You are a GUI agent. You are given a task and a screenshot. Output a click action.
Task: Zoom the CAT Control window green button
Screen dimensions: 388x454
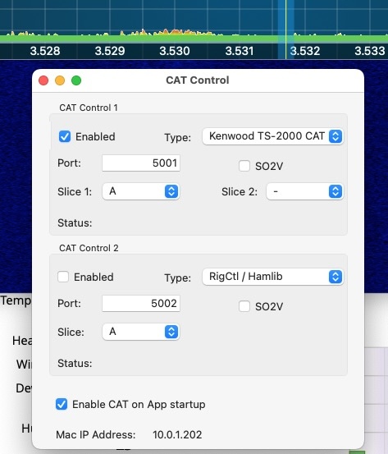tap(76, 80)
